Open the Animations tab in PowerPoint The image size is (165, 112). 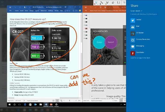[115, 11]
